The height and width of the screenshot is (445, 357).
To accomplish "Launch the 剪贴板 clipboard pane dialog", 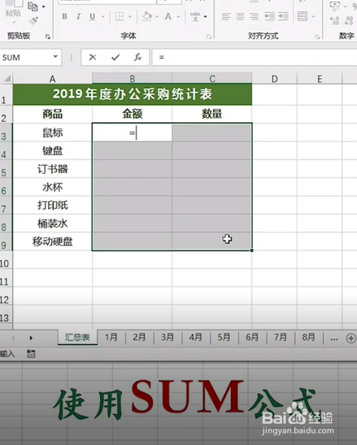I will tap(48, 37).
